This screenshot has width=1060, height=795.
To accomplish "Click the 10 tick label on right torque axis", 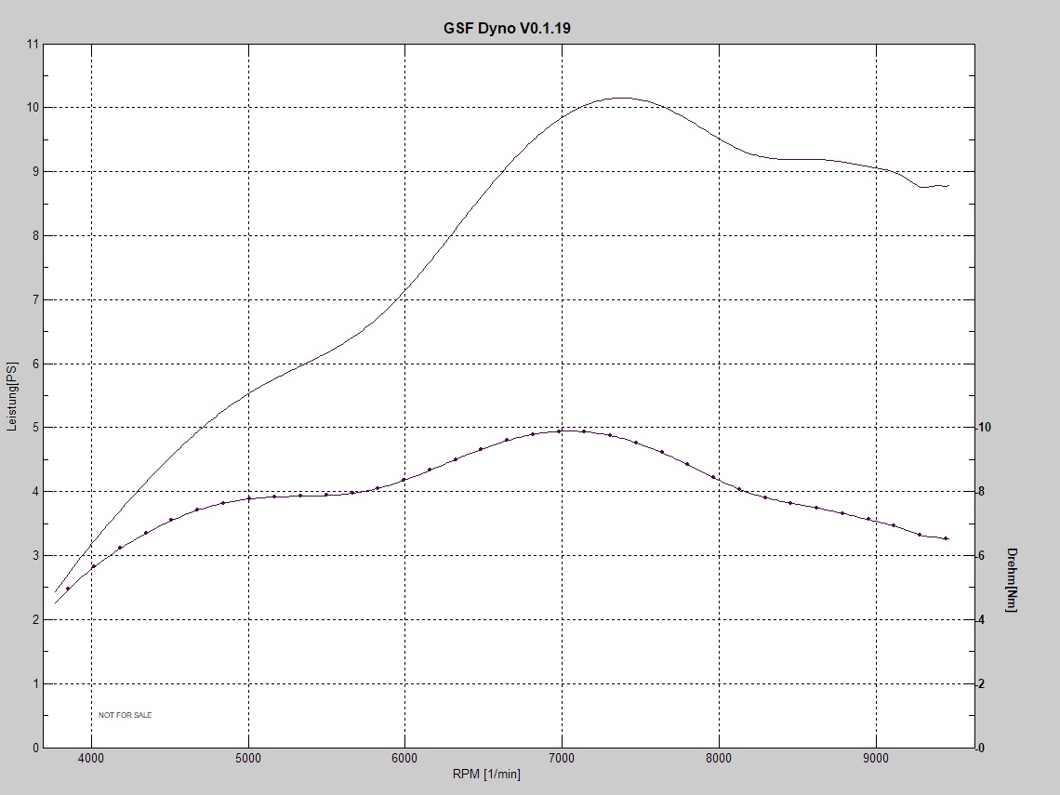I will point(985,428).
